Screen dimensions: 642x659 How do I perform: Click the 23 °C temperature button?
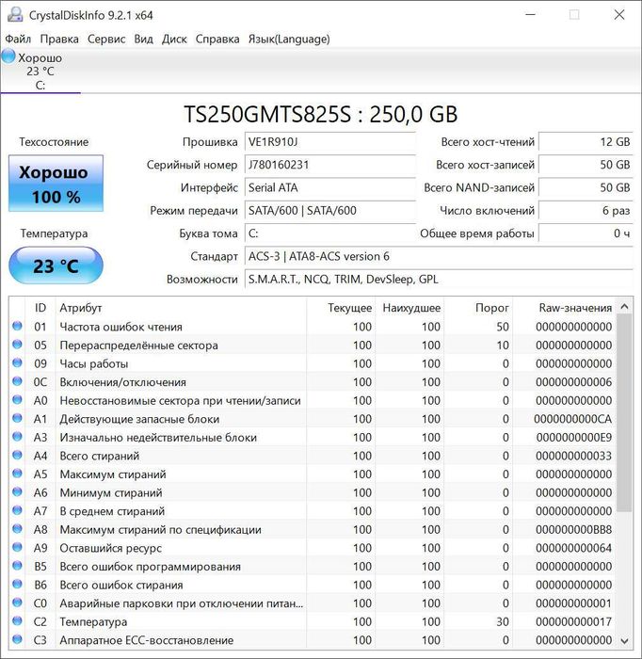point(56,265)
